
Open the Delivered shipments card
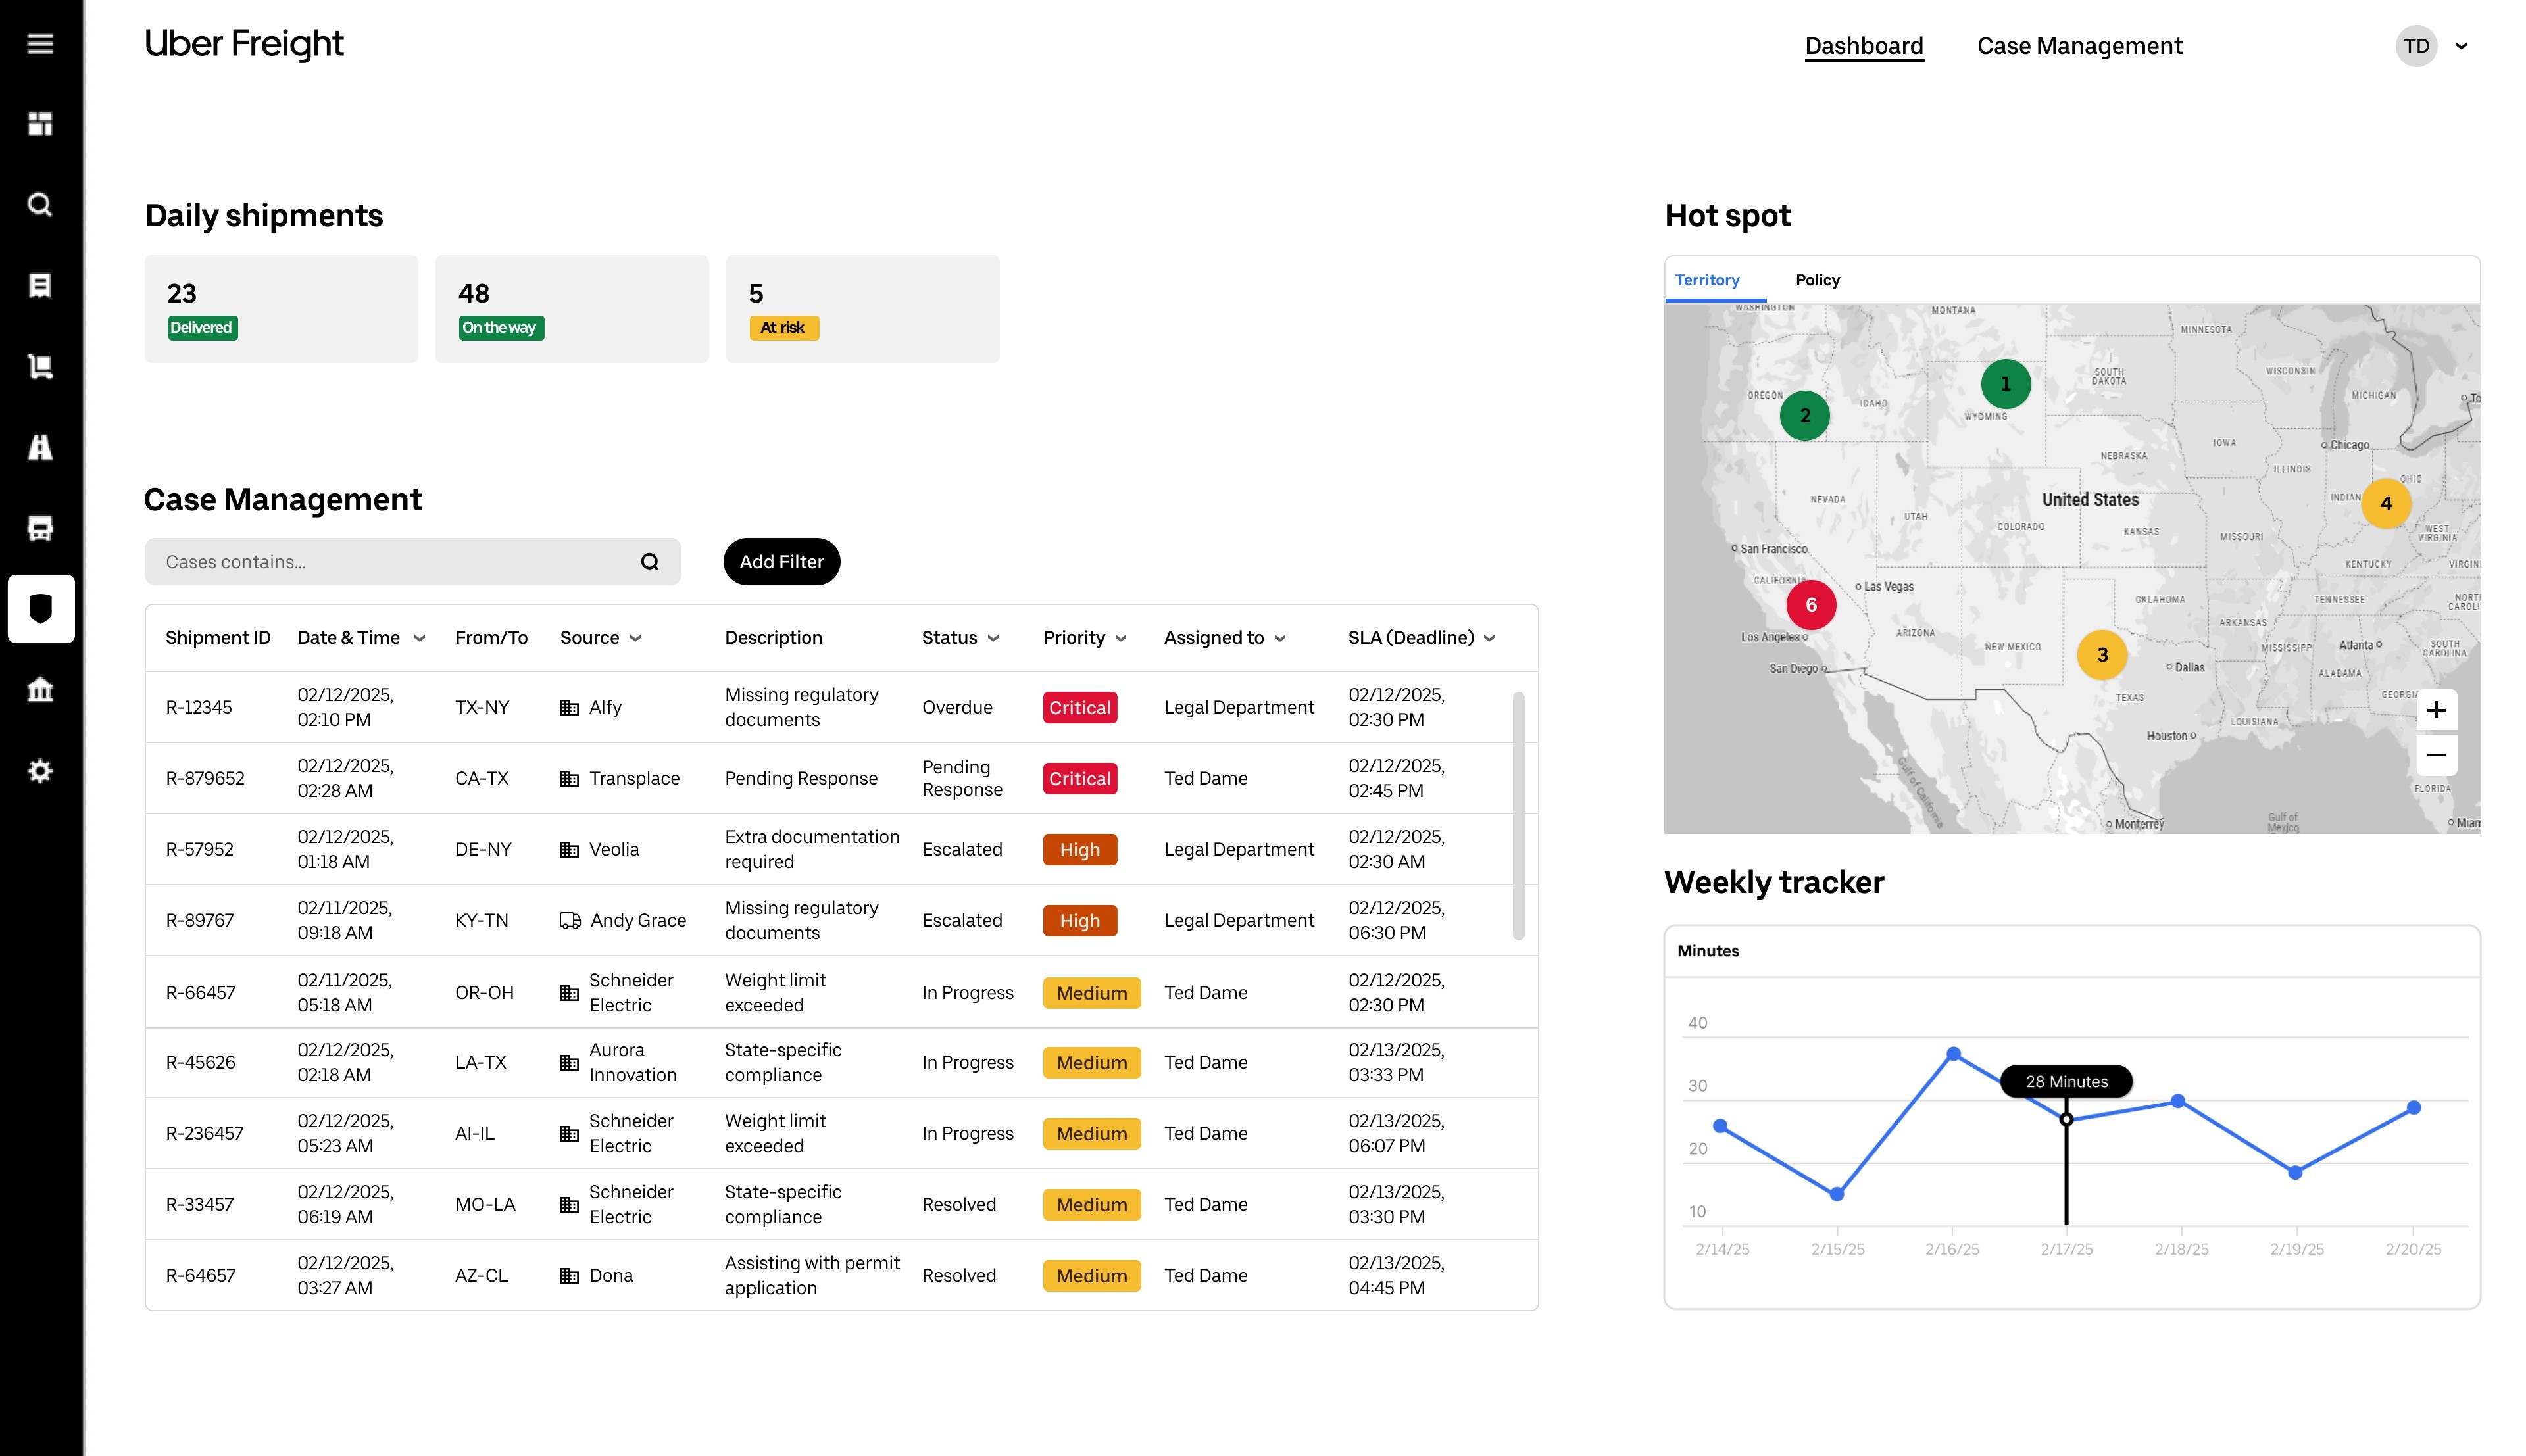281,309
